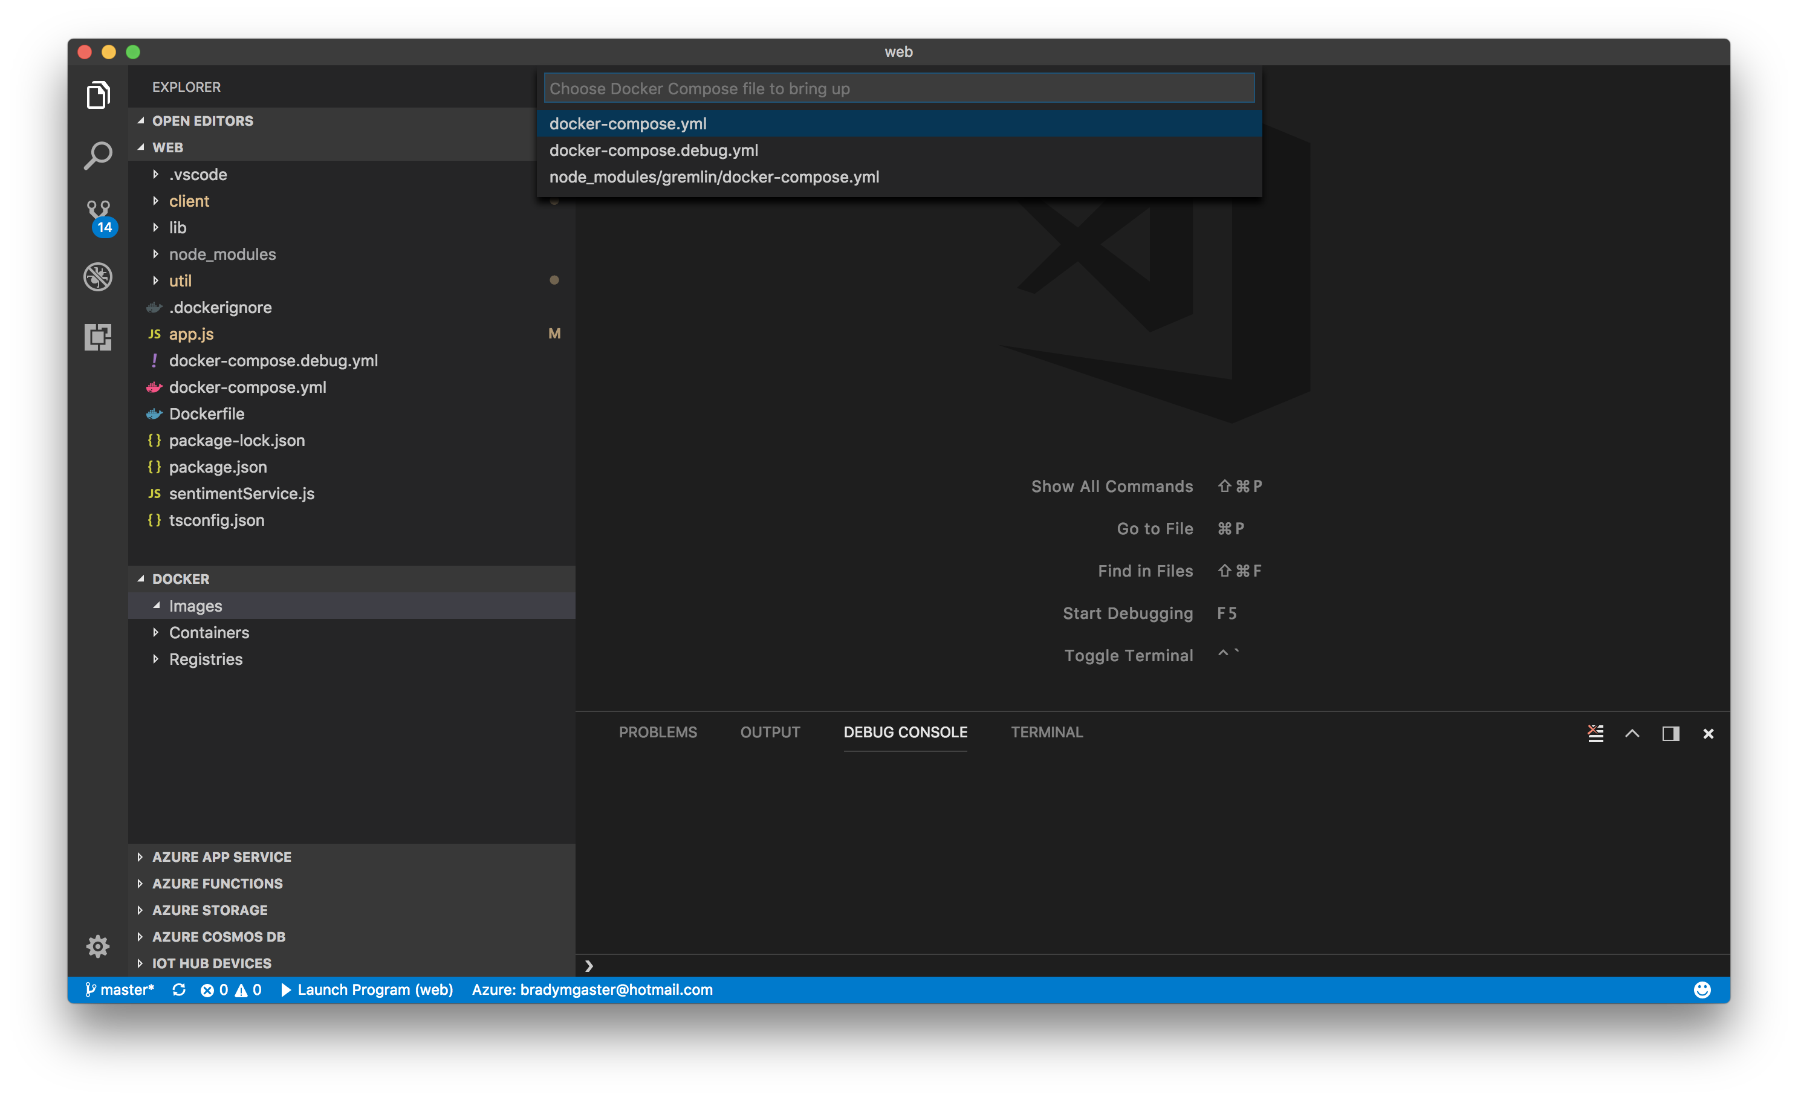
Task: Open the Manage gear icon
Action: pos(98,946)
